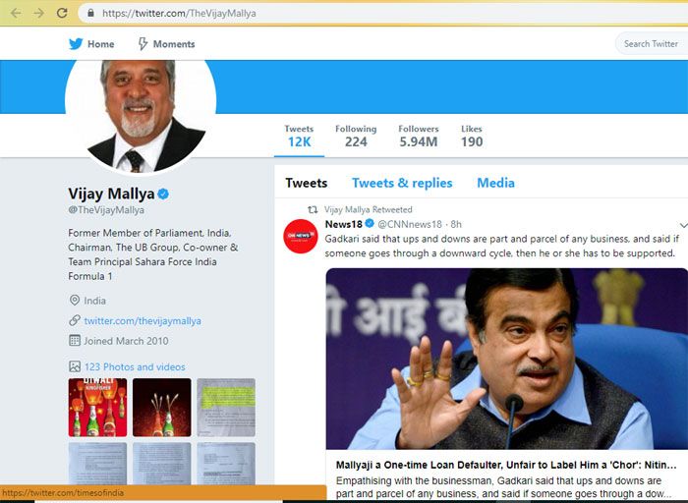
Task: Click the Twitter bird logo
Action: tap(76, 44)
